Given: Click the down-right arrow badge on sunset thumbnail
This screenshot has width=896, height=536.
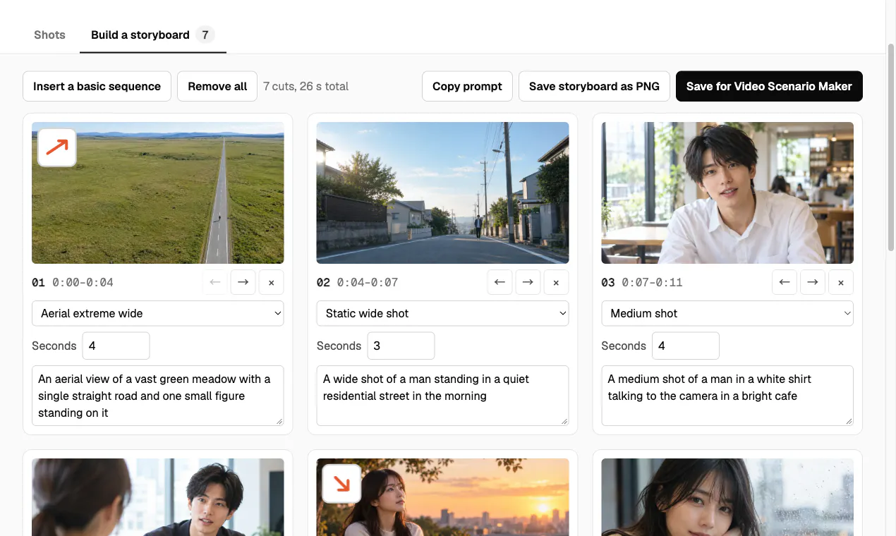Looking at the screenshot, I should point(341,484).
